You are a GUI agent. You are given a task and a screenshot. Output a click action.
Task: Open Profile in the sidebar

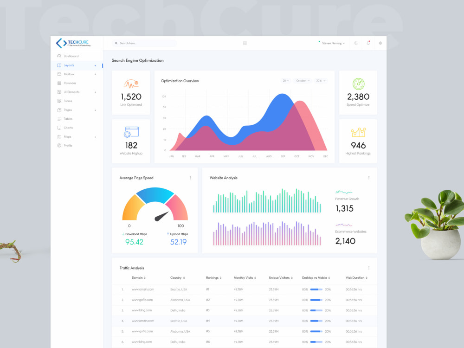click(68, 146)
